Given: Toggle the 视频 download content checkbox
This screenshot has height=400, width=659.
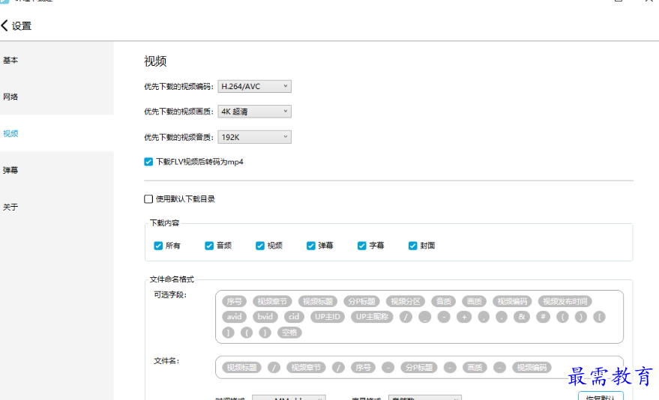Looking at the screenshot, I should (259, 246).
